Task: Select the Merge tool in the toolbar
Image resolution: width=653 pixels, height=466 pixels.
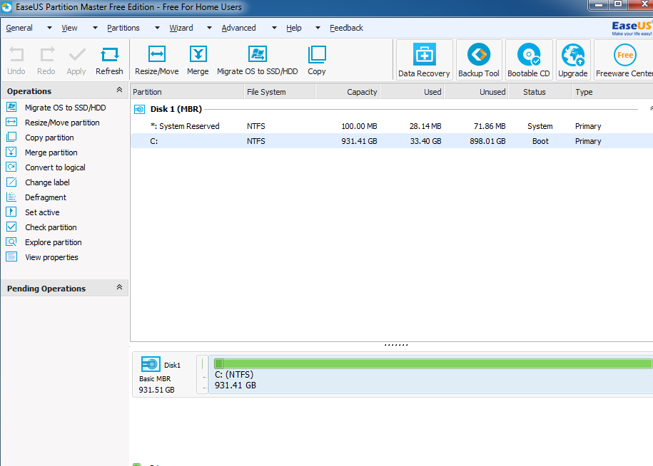Action: [198, 61]
